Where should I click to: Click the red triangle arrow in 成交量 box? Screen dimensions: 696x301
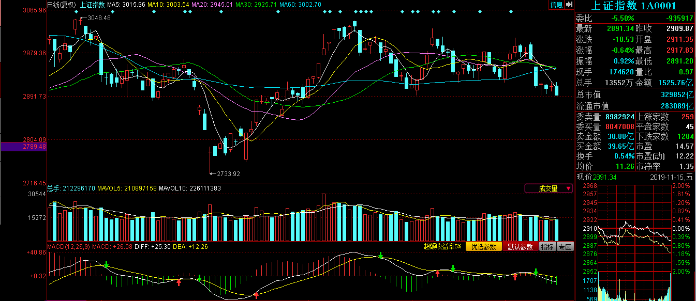[x=568, y=189]
